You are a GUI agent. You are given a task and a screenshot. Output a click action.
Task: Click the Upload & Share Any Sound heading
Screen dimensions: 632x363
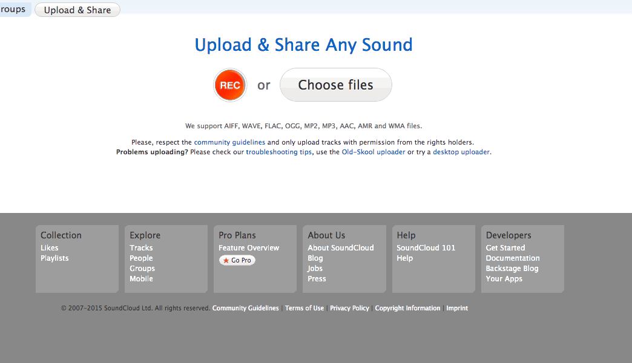point(303,45)
